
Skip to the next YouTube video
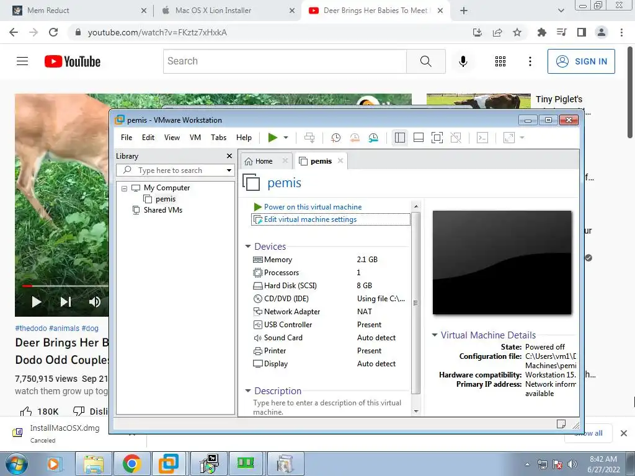[66, 302]
